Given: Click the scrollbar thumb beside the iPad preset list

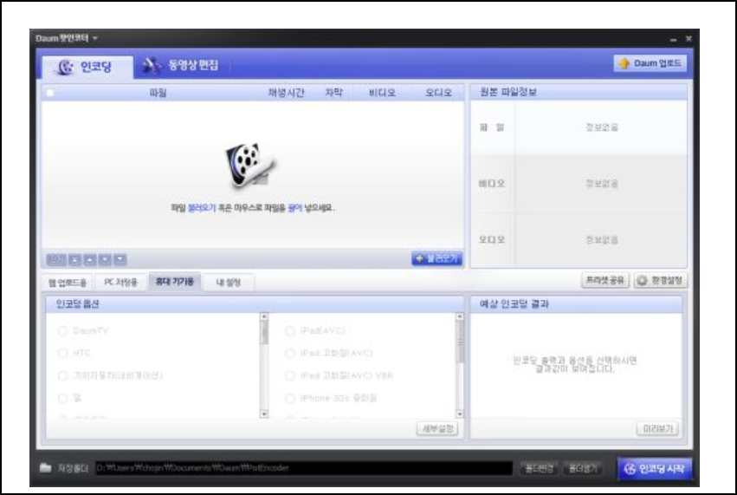Looking at the screenshot, I should (460, 342).
